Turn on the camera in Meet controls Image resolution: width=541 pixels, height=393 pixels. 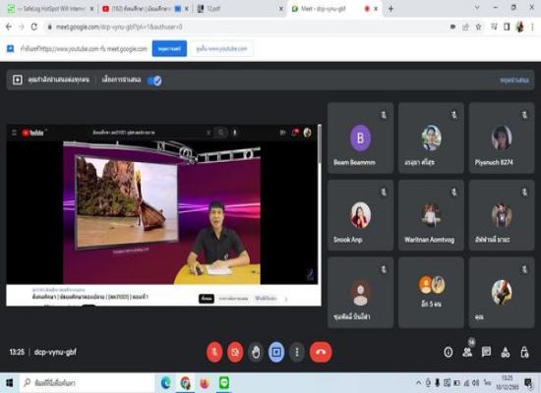235,352
